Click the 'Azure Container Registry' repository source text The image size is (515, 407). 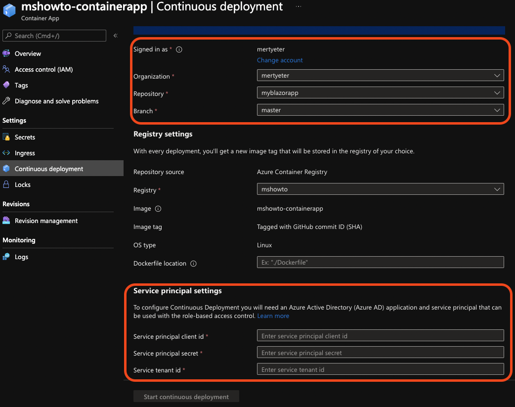click(292, 172)
